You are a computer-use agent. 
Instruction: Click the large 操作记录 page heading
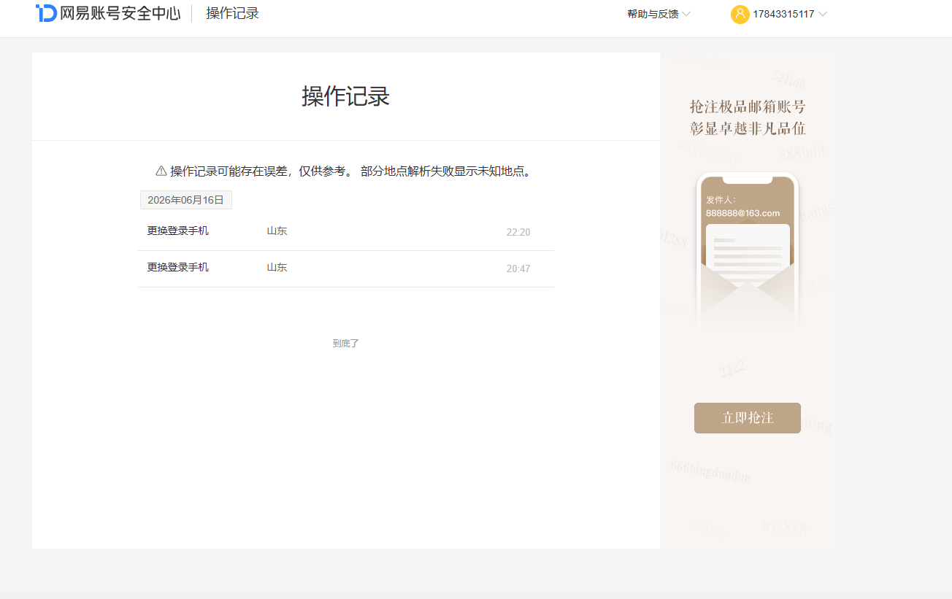coord(346,96)
